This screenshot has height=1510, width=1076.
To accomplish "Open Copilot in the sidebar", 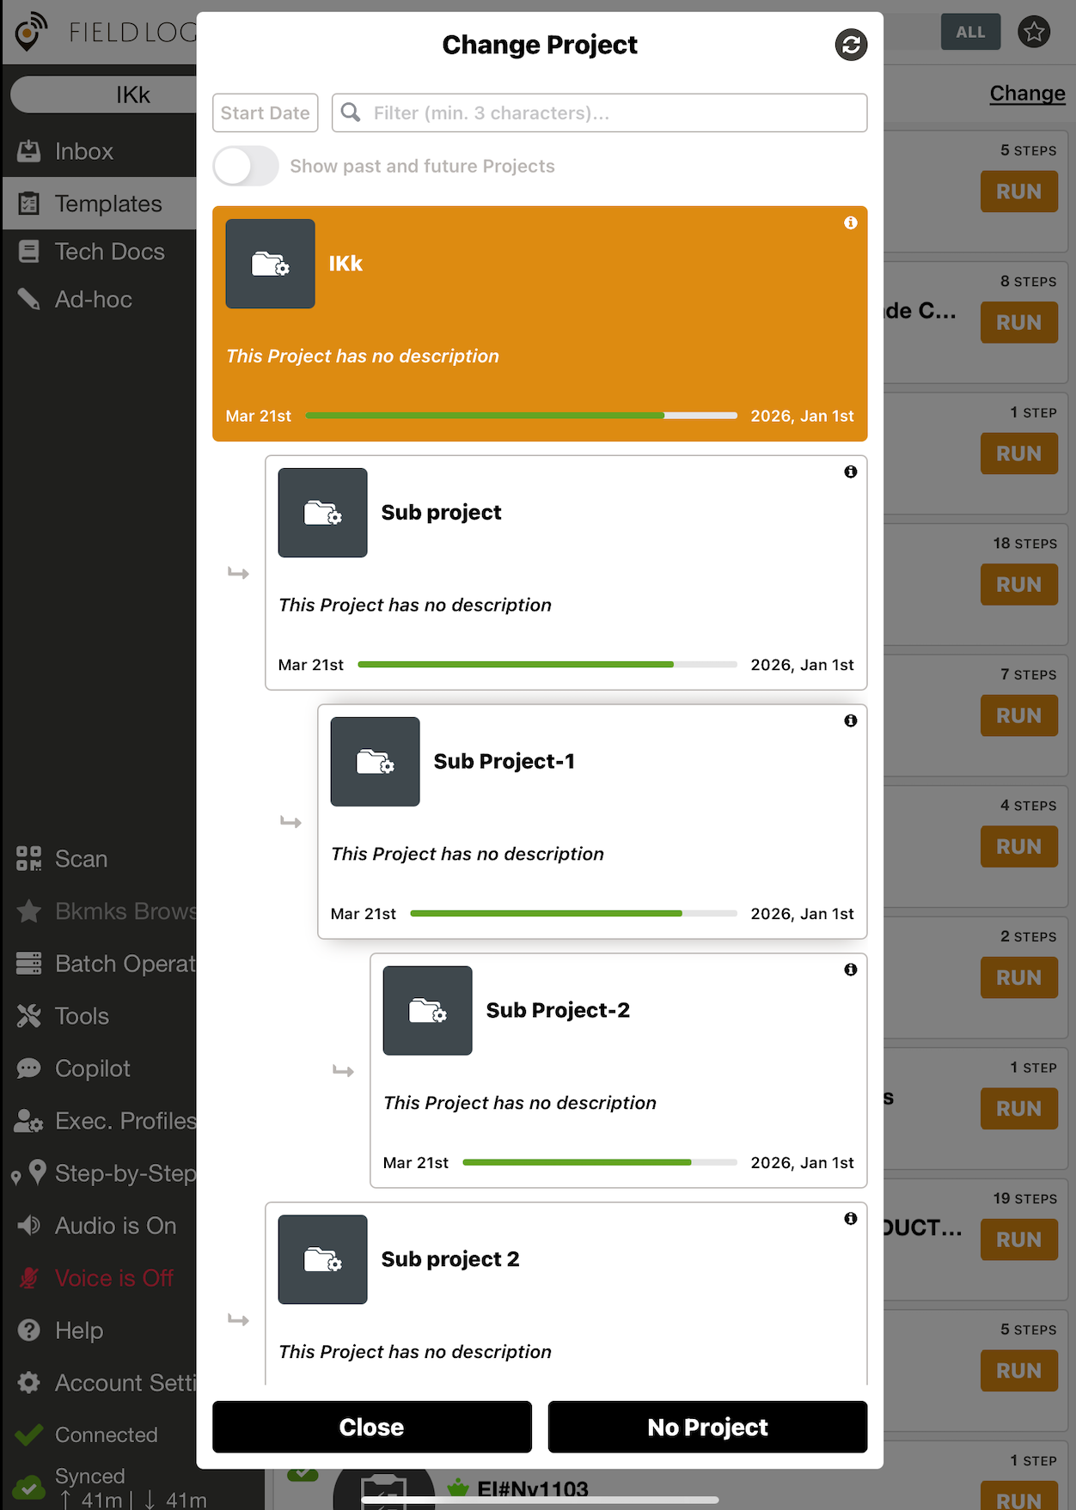I will 99,1069.
